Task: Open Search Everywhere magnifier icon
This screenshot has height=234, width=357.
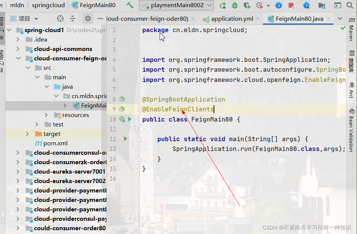Action: (x=350, y=5)
